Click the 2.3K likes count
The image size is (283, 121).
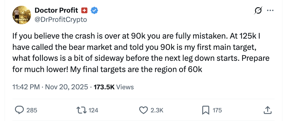157,110
